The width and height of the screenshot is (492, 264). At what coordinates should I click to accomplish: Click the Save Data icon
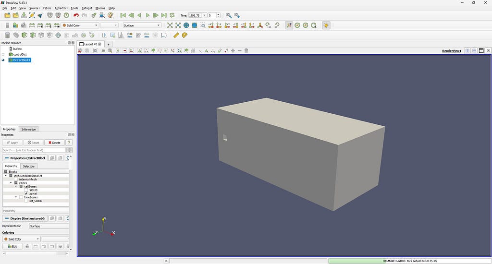(24, 15)
